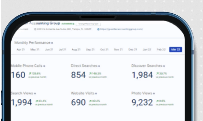Open the guardianaccountinggroup.com website link
Viewport: 203px width, 121px height.
coord(121,29)
